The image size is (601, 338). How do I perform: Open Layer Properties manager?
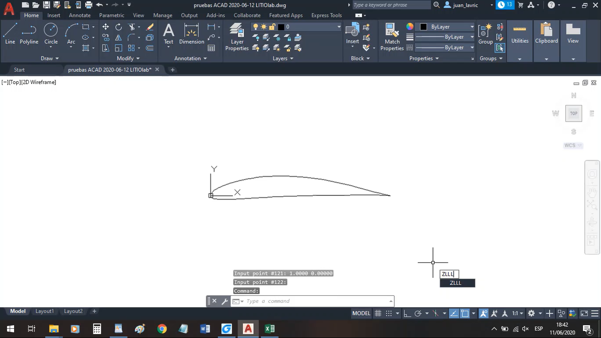point(237,37)
